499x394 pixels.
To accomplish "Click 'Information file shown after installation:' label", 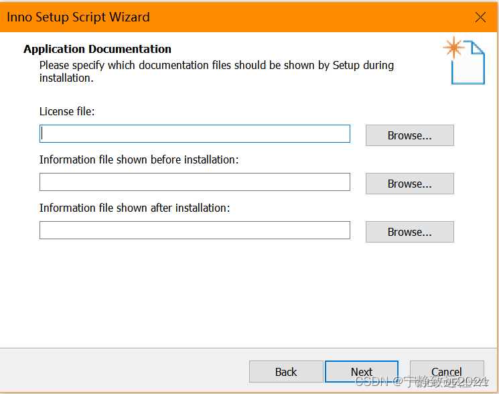I will pos(135,208).
